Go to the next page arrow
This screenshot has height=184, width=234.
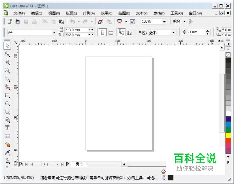57,164
